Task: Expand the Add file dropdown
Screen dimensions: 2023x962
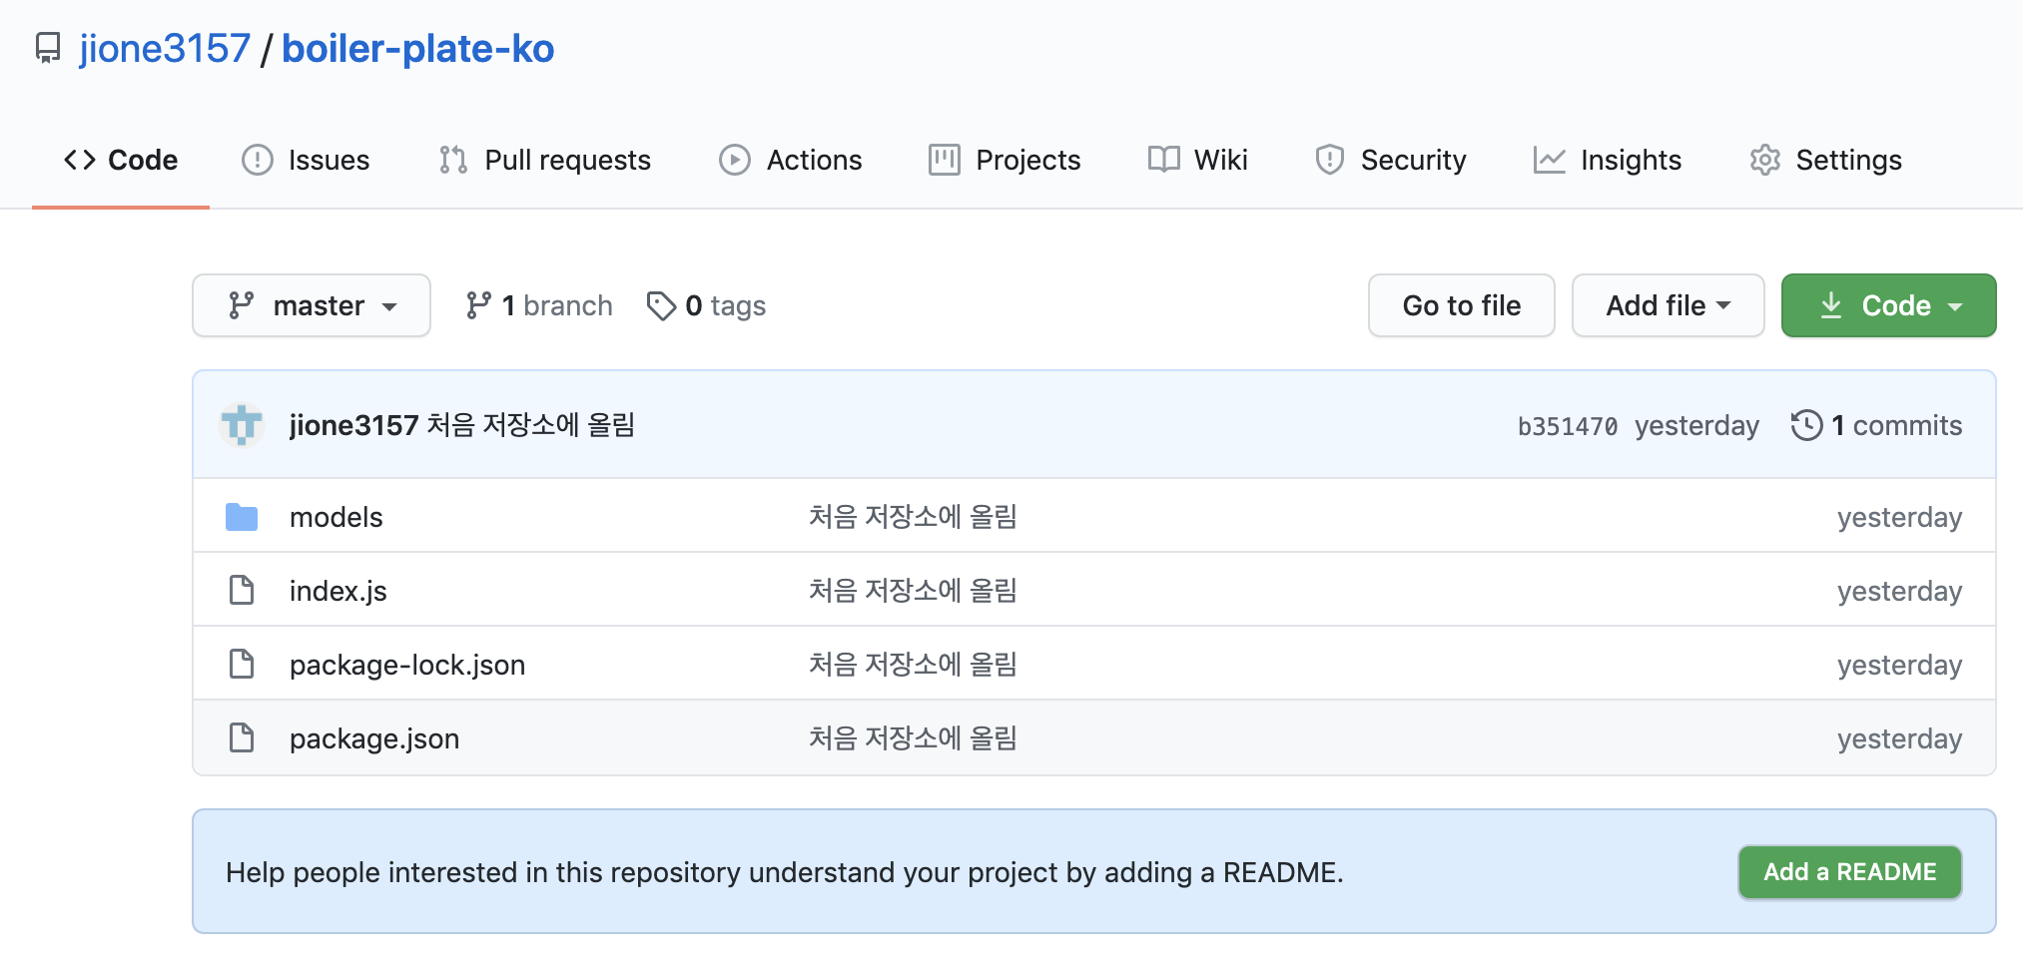Action: (1669, 305)
